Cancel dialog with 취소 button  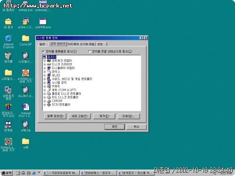[136, 127]
